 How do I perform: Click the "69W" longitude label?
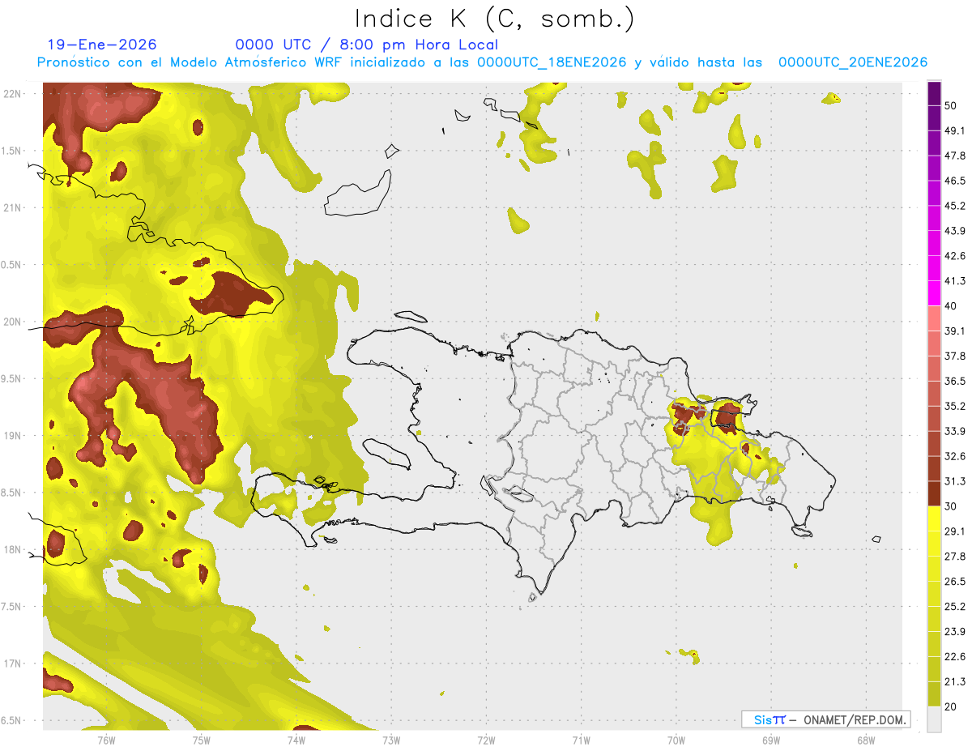click(x=770, y=740)
